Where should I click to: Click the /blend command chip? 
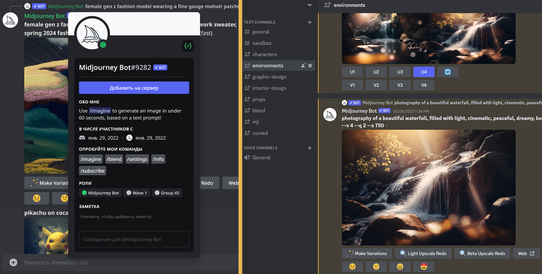tap(114, 159)
